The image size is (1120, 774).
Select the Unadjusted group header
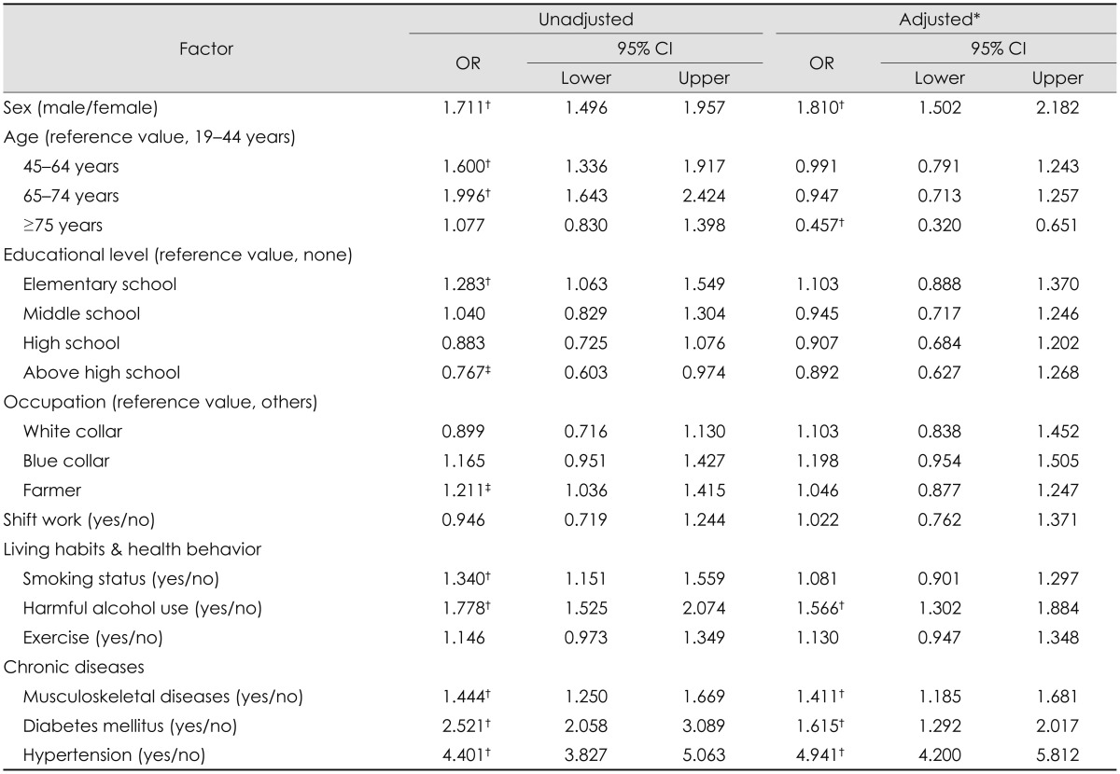tap(585, 19)
